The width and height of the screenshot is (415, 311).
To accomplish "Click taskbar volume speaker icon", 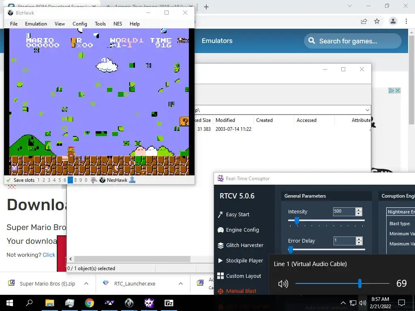I will point(363,303).
